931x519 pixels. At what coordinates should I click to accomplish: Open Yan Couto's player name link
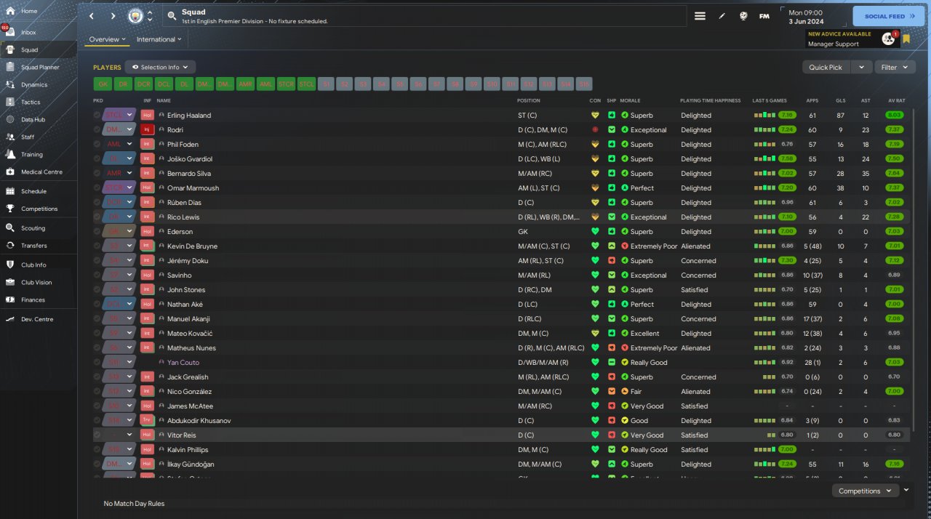[x=183, y=362]
